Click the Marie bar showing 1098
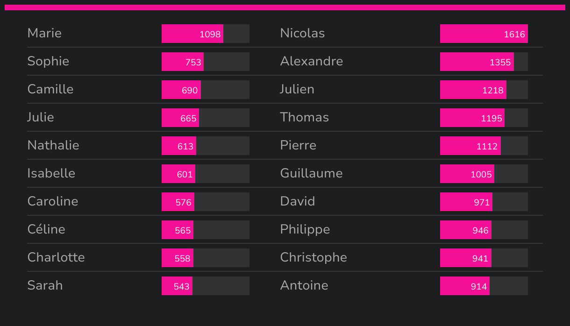Viewport: 570px width, 326px height. click(192, 34)
